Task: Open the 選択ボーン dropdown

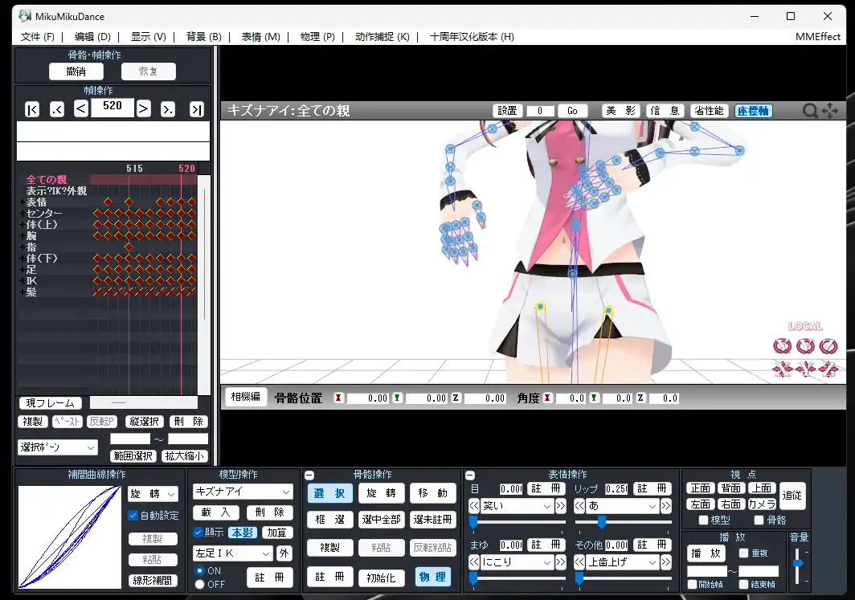Action: (x=58, y=447)
